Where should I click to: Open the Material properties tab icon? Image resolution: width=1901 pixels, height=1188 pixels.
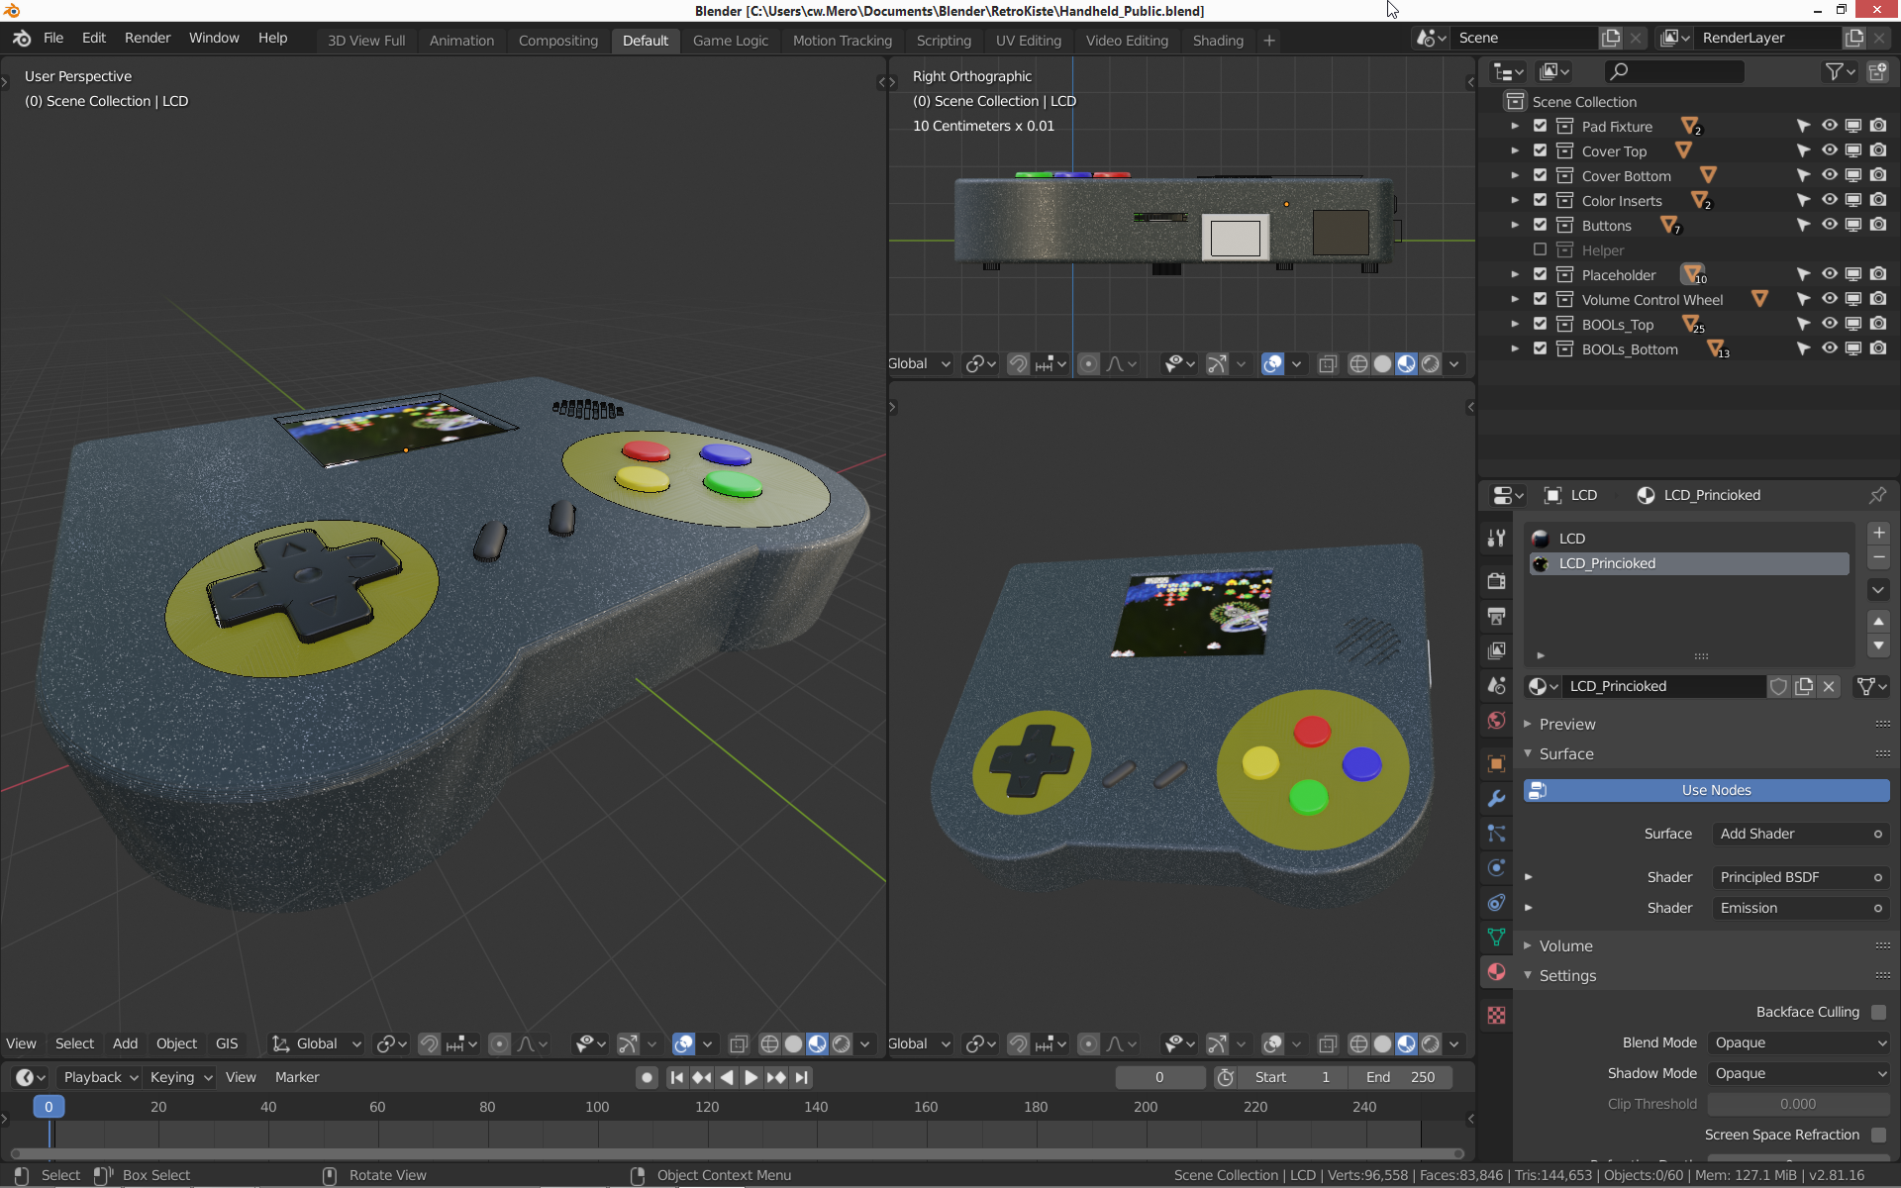tap(1496, 971)
